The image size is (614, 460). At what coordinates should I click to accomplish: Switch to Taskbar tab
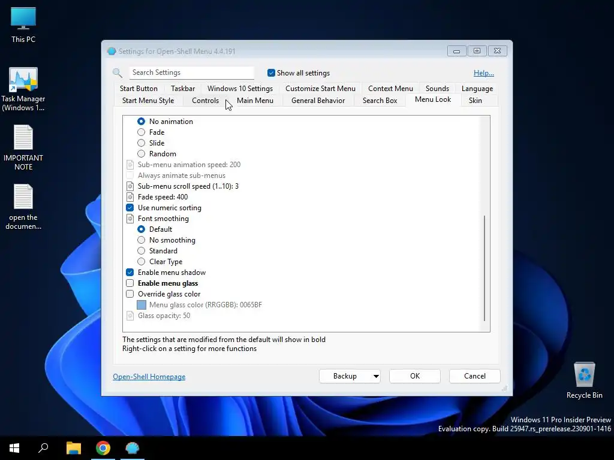(x=183, y=89)
